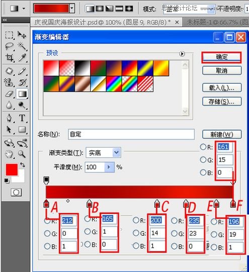Open the 渐变类型 dropdown
Viewport: 249px width, 272px height.
click(116, 152)
